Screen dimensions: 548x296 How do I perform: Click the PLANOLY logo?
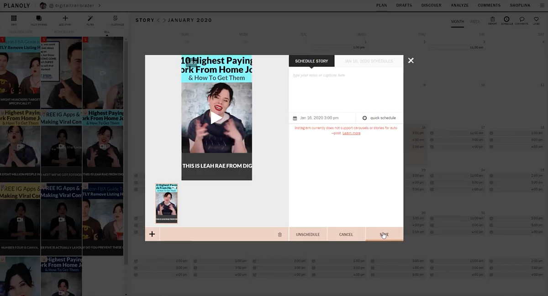pos(18,5)
